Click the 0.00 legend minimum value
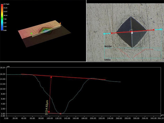Image resolution: width=164 pixels, height=123 pixels. (x=5, y=30)
